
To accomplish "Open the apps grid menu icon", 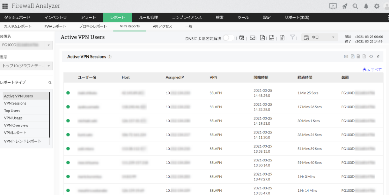I will [x=5, y=6].
